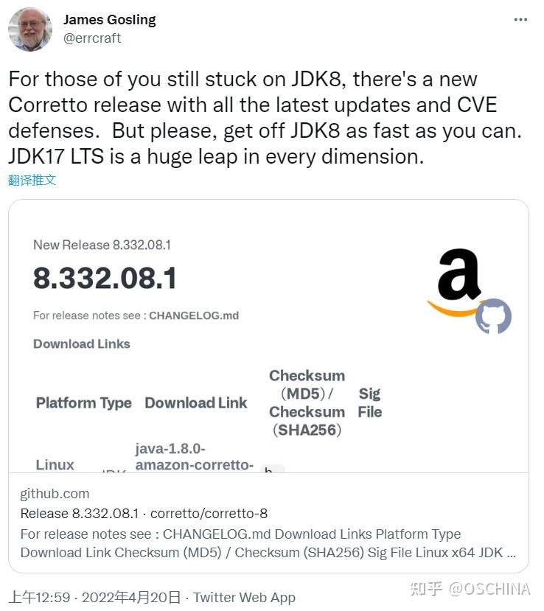This screenshot has height=611, width=544.
Task: Open the tweet's more options menu
Action: 520,20
